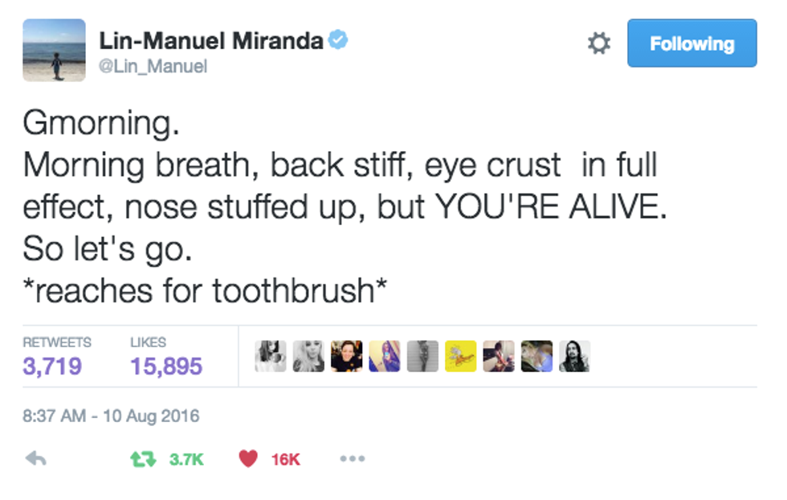
Task: View the 15,895 likes list
Action: pos(166,367)
